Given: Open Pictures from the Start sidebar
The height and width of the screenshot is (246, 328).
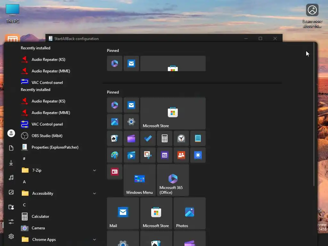Looking at the screenshot, I should coord(11,192).
